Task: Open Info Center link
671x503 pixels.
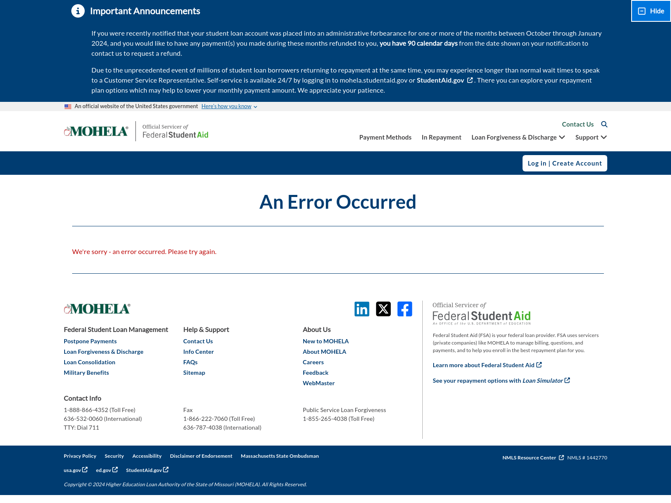Action: pos(198,352)
